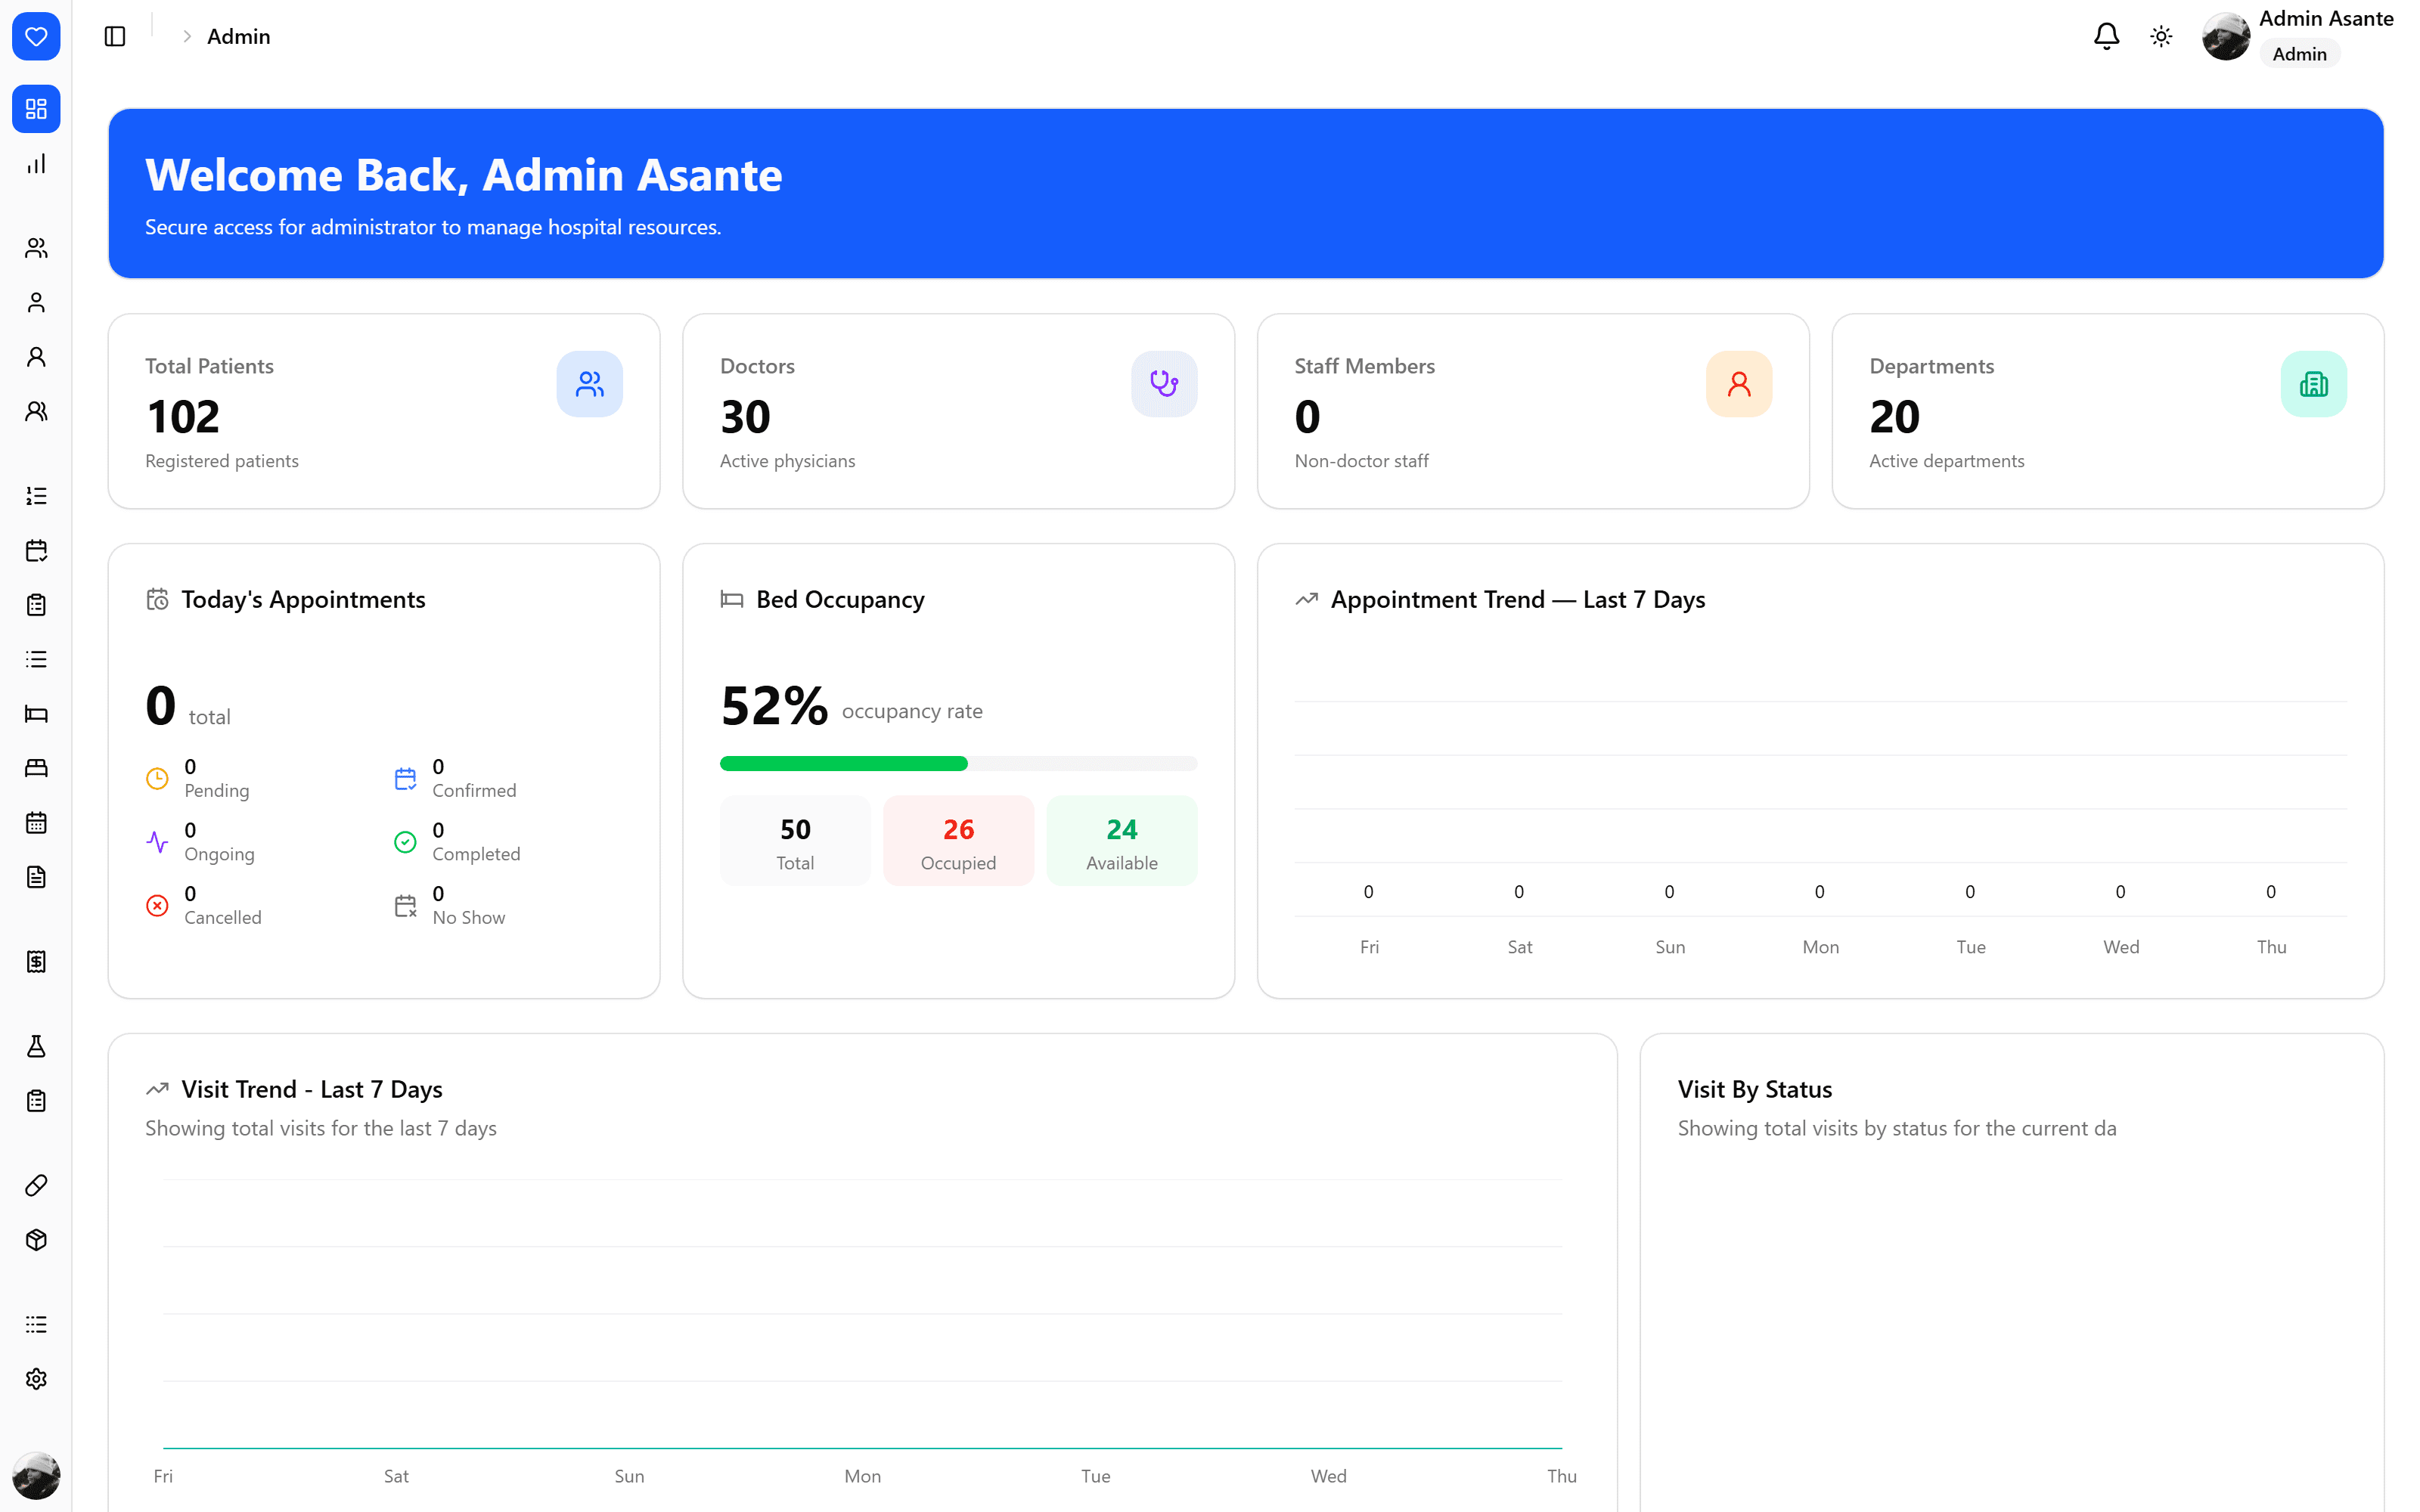The image size is (2420, 1512).
Task: Open the calendar grid sidebar icon
Action: [36, 823]
